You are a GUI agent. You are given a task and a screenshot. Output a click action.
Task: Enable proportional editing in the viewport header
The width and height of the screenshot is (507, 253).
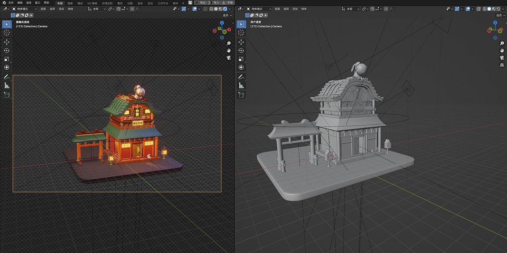click(132, 9)
